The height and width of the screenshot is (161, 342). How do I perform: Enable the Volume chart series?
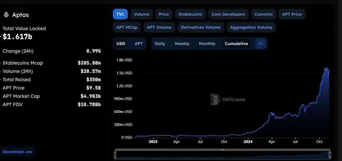coord(142,14)
